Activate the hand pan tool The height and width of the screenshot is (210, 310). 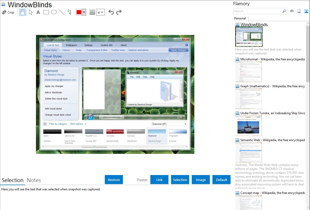tap(23, 12)
